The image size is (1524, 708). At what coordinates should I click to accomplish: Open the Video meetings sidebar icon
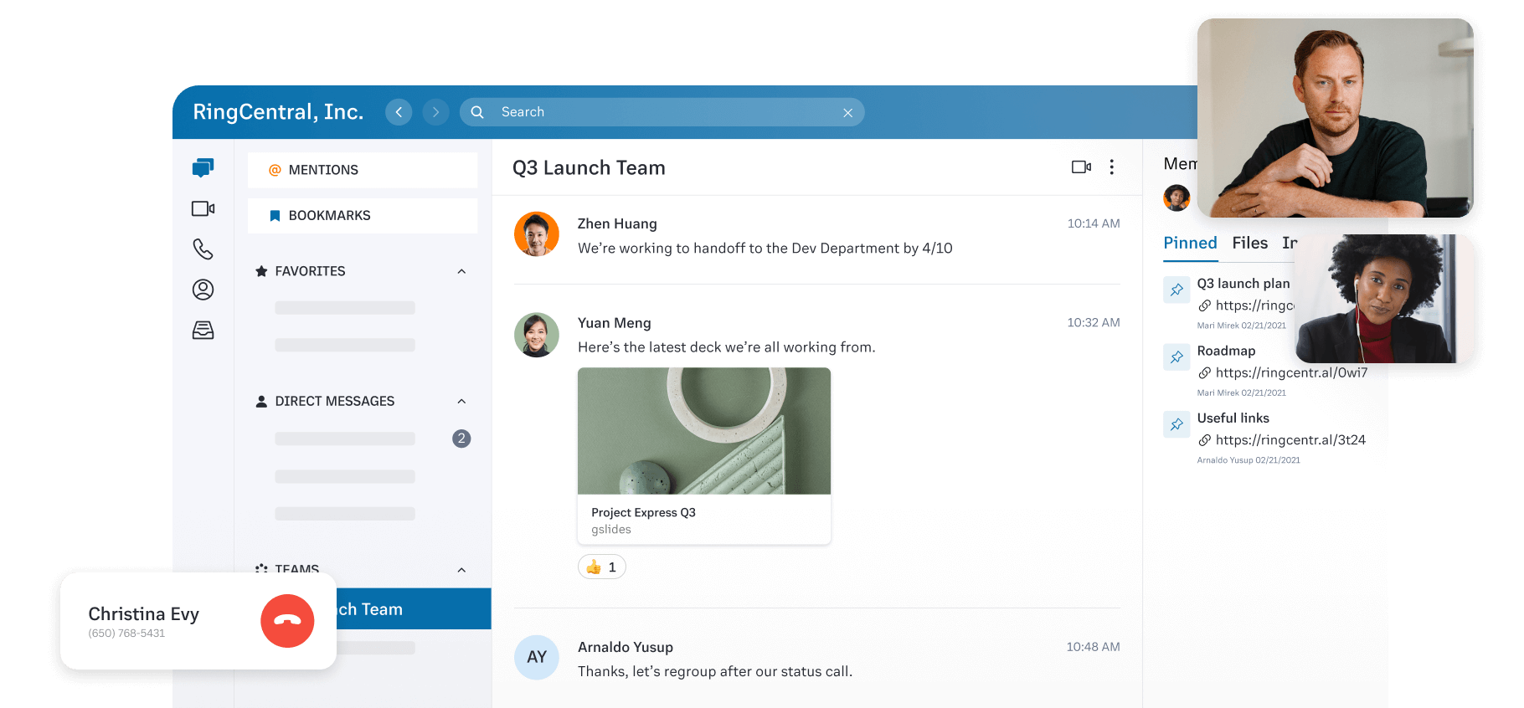203,208
